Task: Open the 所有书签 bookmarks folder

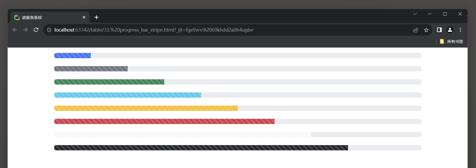Action: 452,41
